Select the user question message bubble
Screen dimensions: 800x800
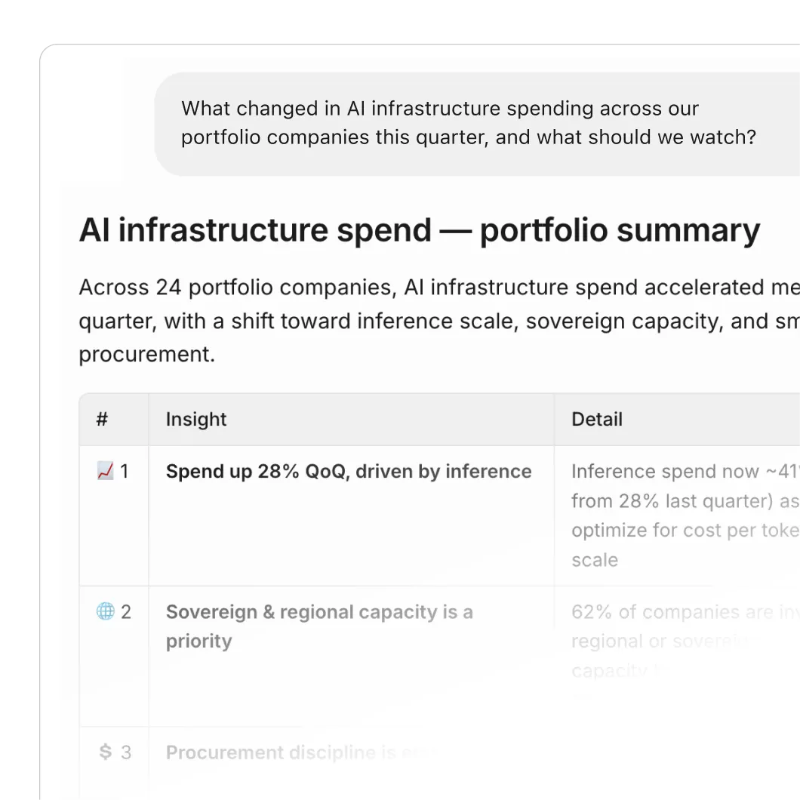click(x=477, y=124)
